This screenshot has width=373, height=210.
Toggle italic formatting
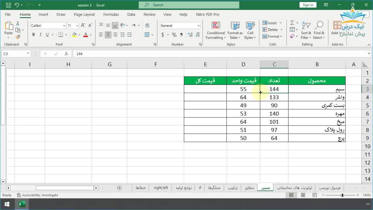40,34
